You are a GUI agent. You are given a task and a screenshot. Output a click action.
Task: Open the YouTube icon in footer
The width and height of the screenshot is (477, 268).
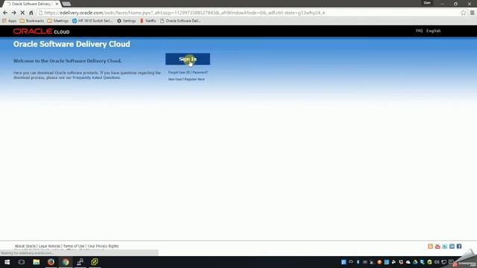(437, 246)
